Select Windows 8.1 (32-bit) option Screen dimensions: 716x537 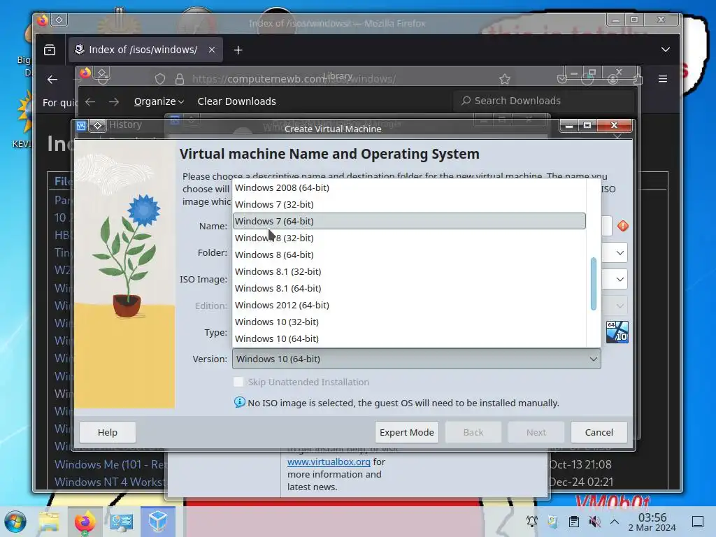[x=409, y=272]
